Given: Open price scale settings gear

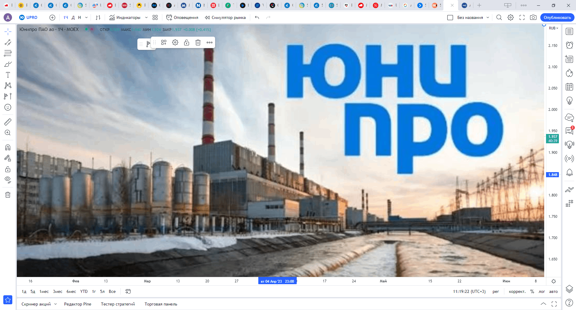Looking at the screenshot, I should [553, 281].
